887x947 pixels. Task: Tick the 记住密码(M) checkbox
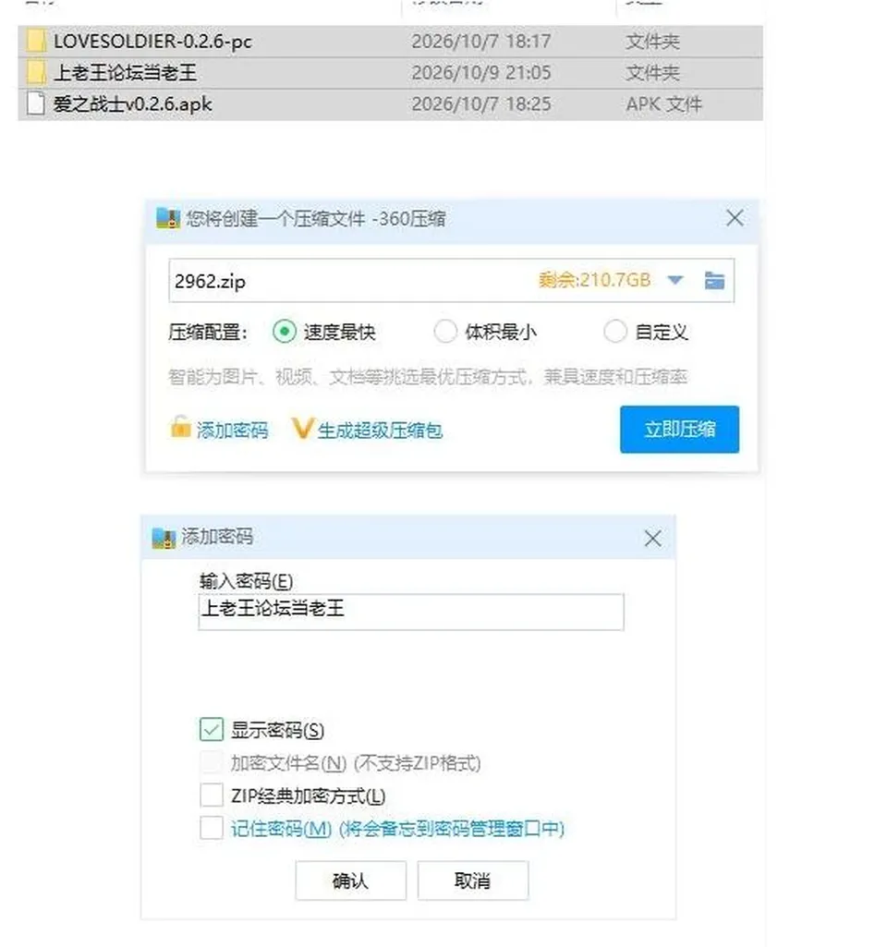[x=212, y=828]
